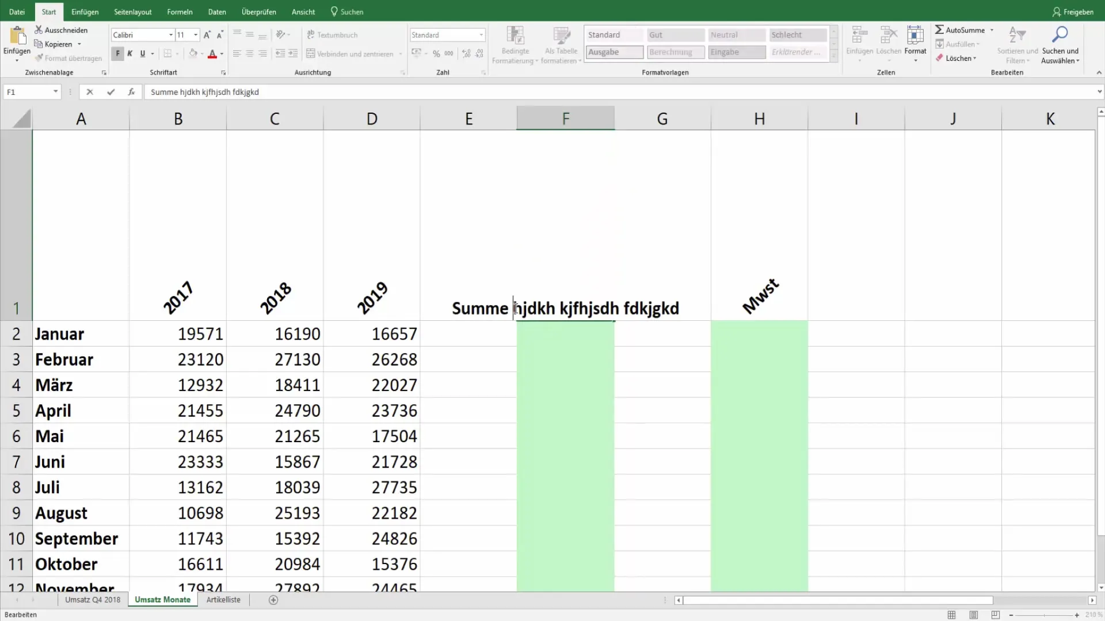Viewport: 1105px width, 621px height.
Task: Decrease font size with small A icon
Action: click(220, 35)
